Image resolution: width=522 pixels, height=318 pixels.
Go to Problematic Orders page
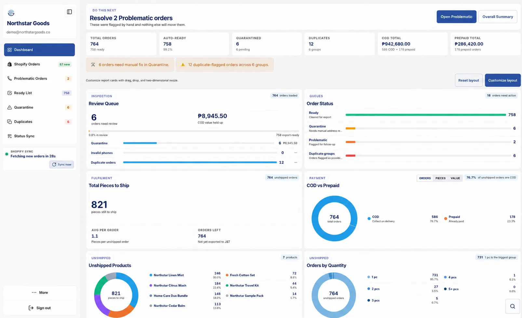point(39,79)
